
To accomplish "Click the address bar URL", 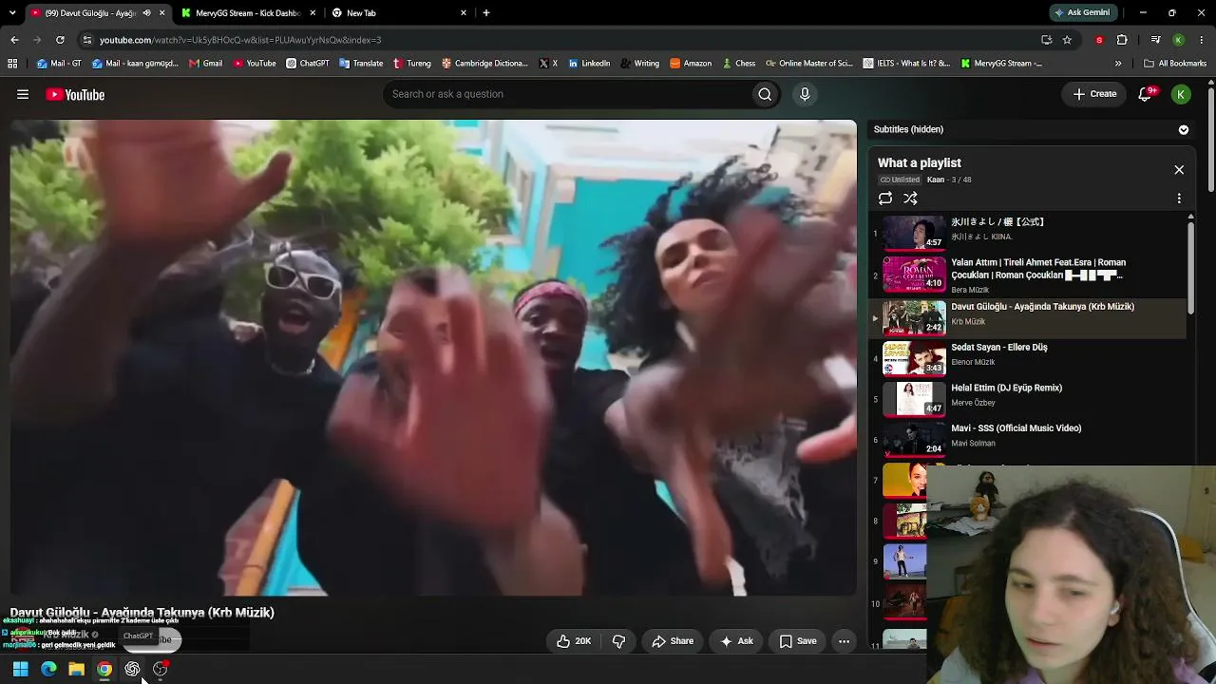I will (240, 40).
